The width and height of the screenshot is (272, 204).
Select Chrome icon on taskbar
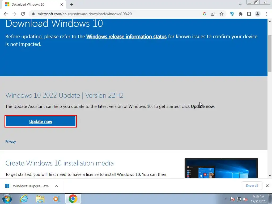73,199
